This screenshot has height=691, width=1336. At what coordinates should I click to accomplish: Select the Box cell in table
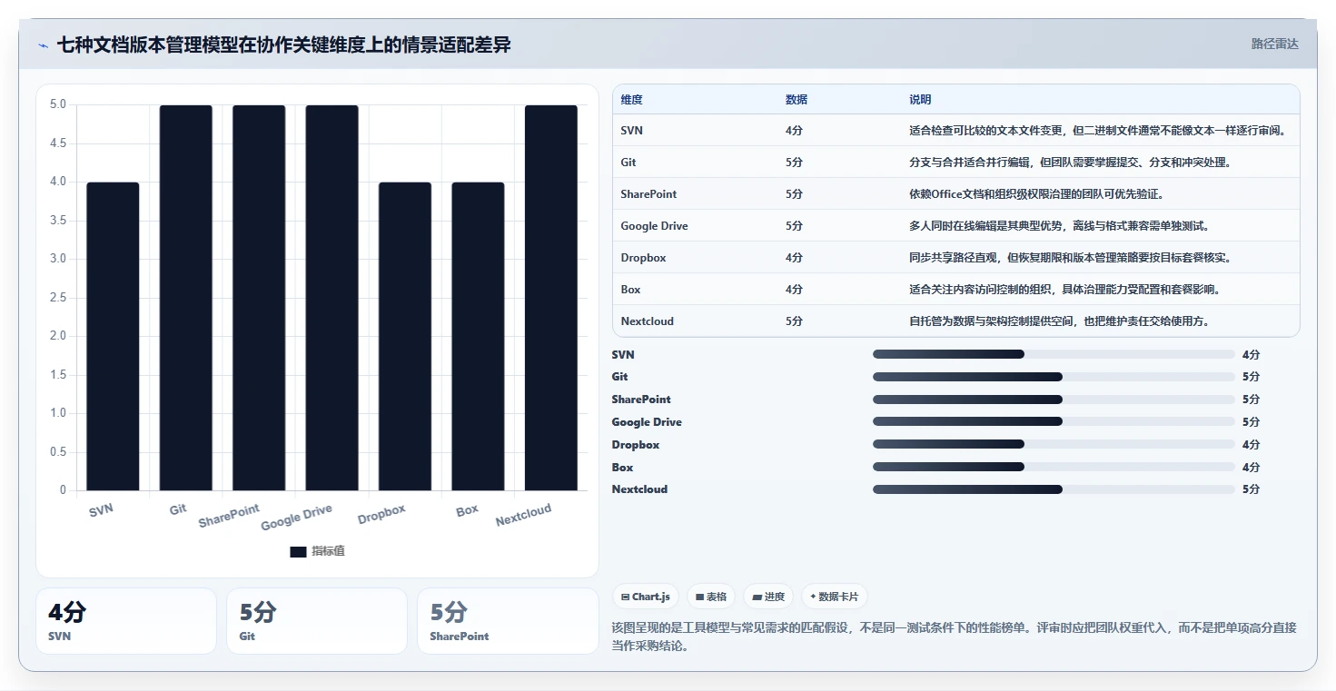pyautogui.click(x=630, y=290)
